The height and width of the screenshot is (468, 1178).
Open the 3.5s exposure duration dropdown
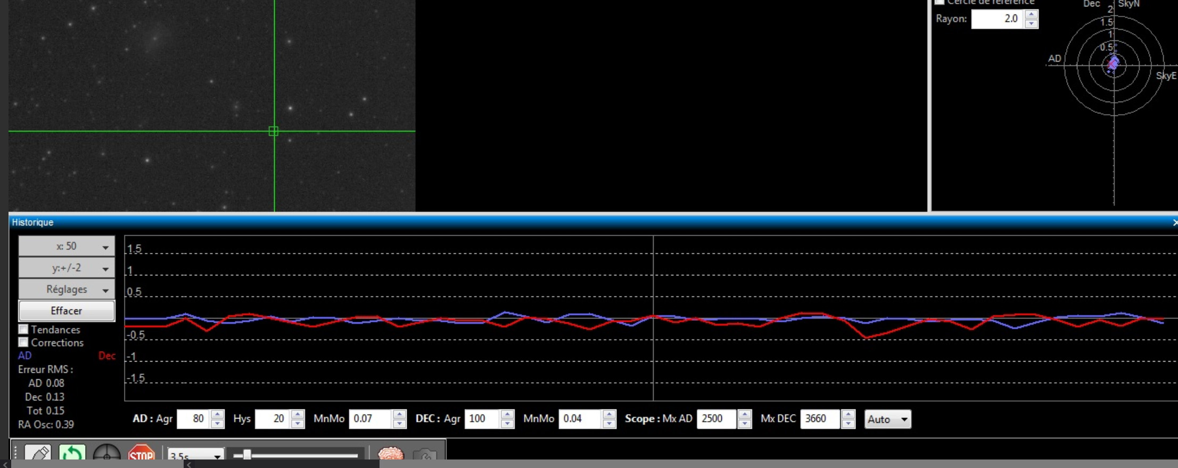tap(195, 456)
